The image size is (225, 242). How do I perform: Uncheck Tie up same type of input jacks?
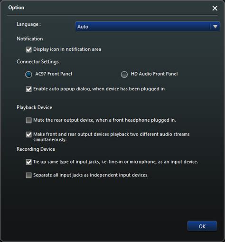tap(28, 162)
